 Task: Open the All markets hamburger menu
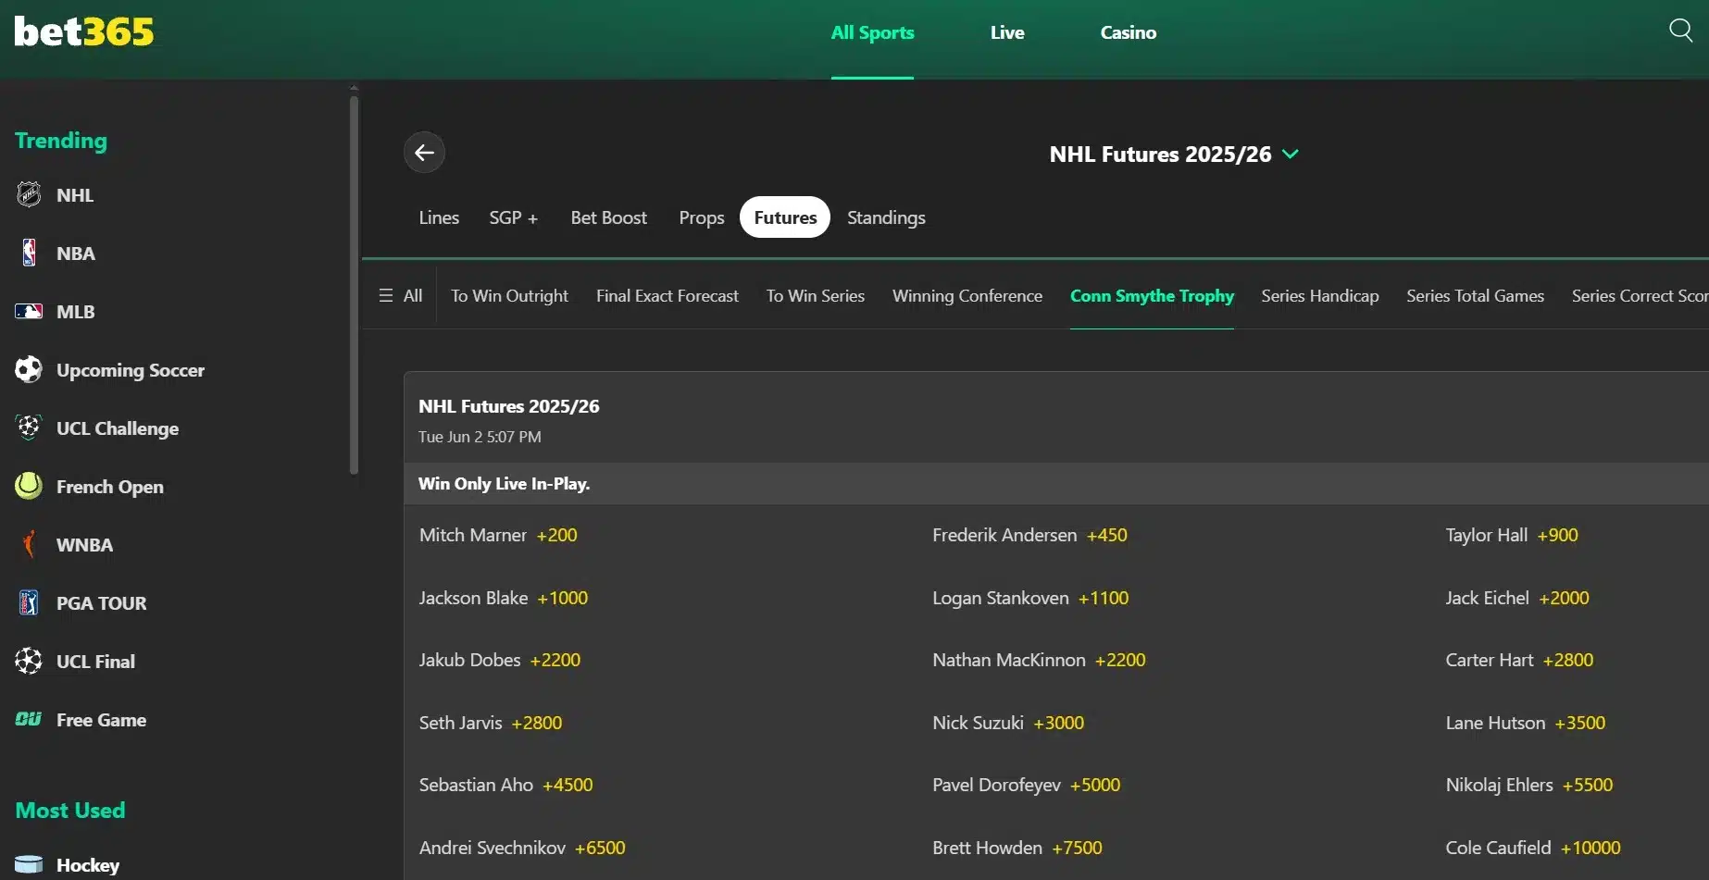[x=400, y=295]
